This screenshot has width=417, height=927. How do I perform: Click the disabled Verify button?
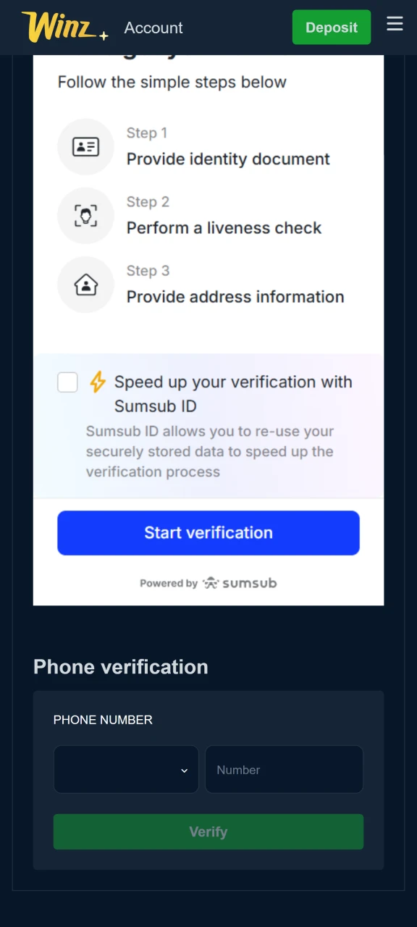pos(208,831)
